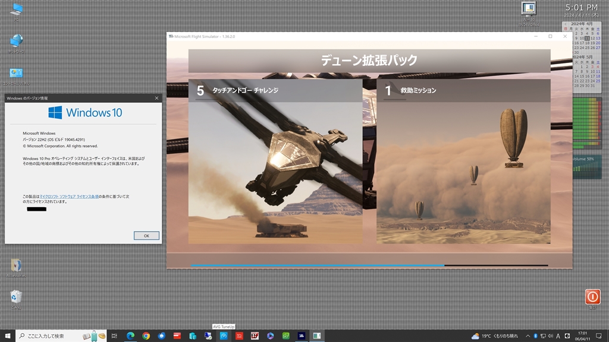This screenshot has height=342, width=609.
Task: Open AVG TuneUp from the taskbar
Action: pyautogui.click(x=224, y=335)
